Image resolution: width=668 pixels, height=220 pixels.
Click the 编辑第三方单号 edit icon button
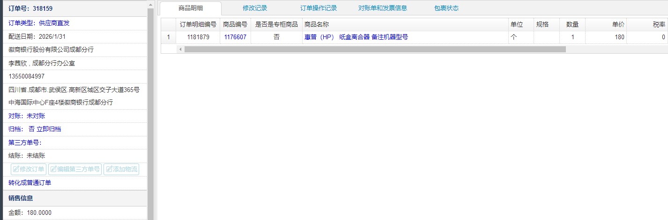tap(74, 169)
